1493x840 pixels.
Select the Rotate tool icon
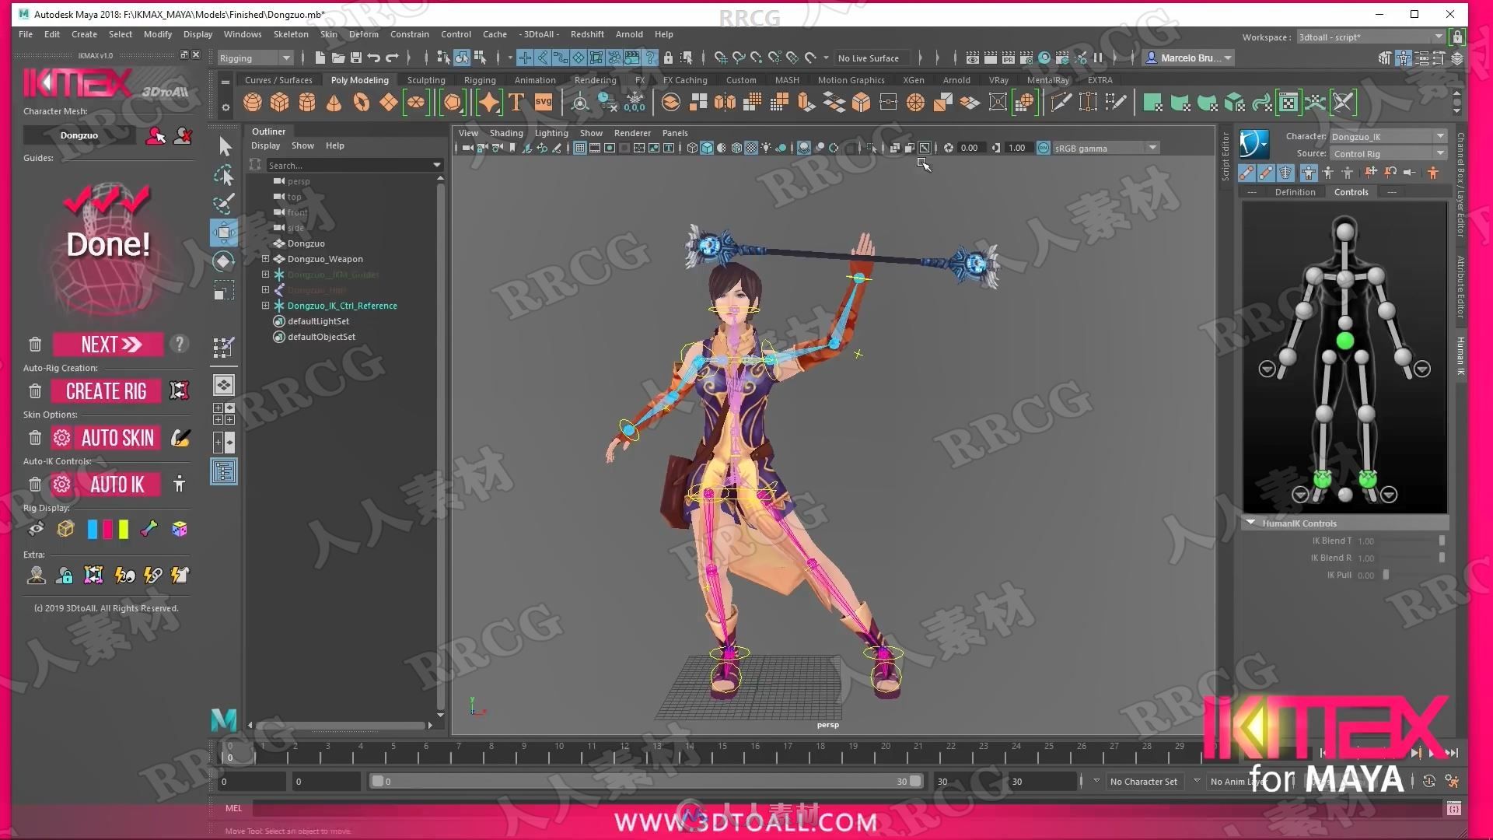point(225,261)
